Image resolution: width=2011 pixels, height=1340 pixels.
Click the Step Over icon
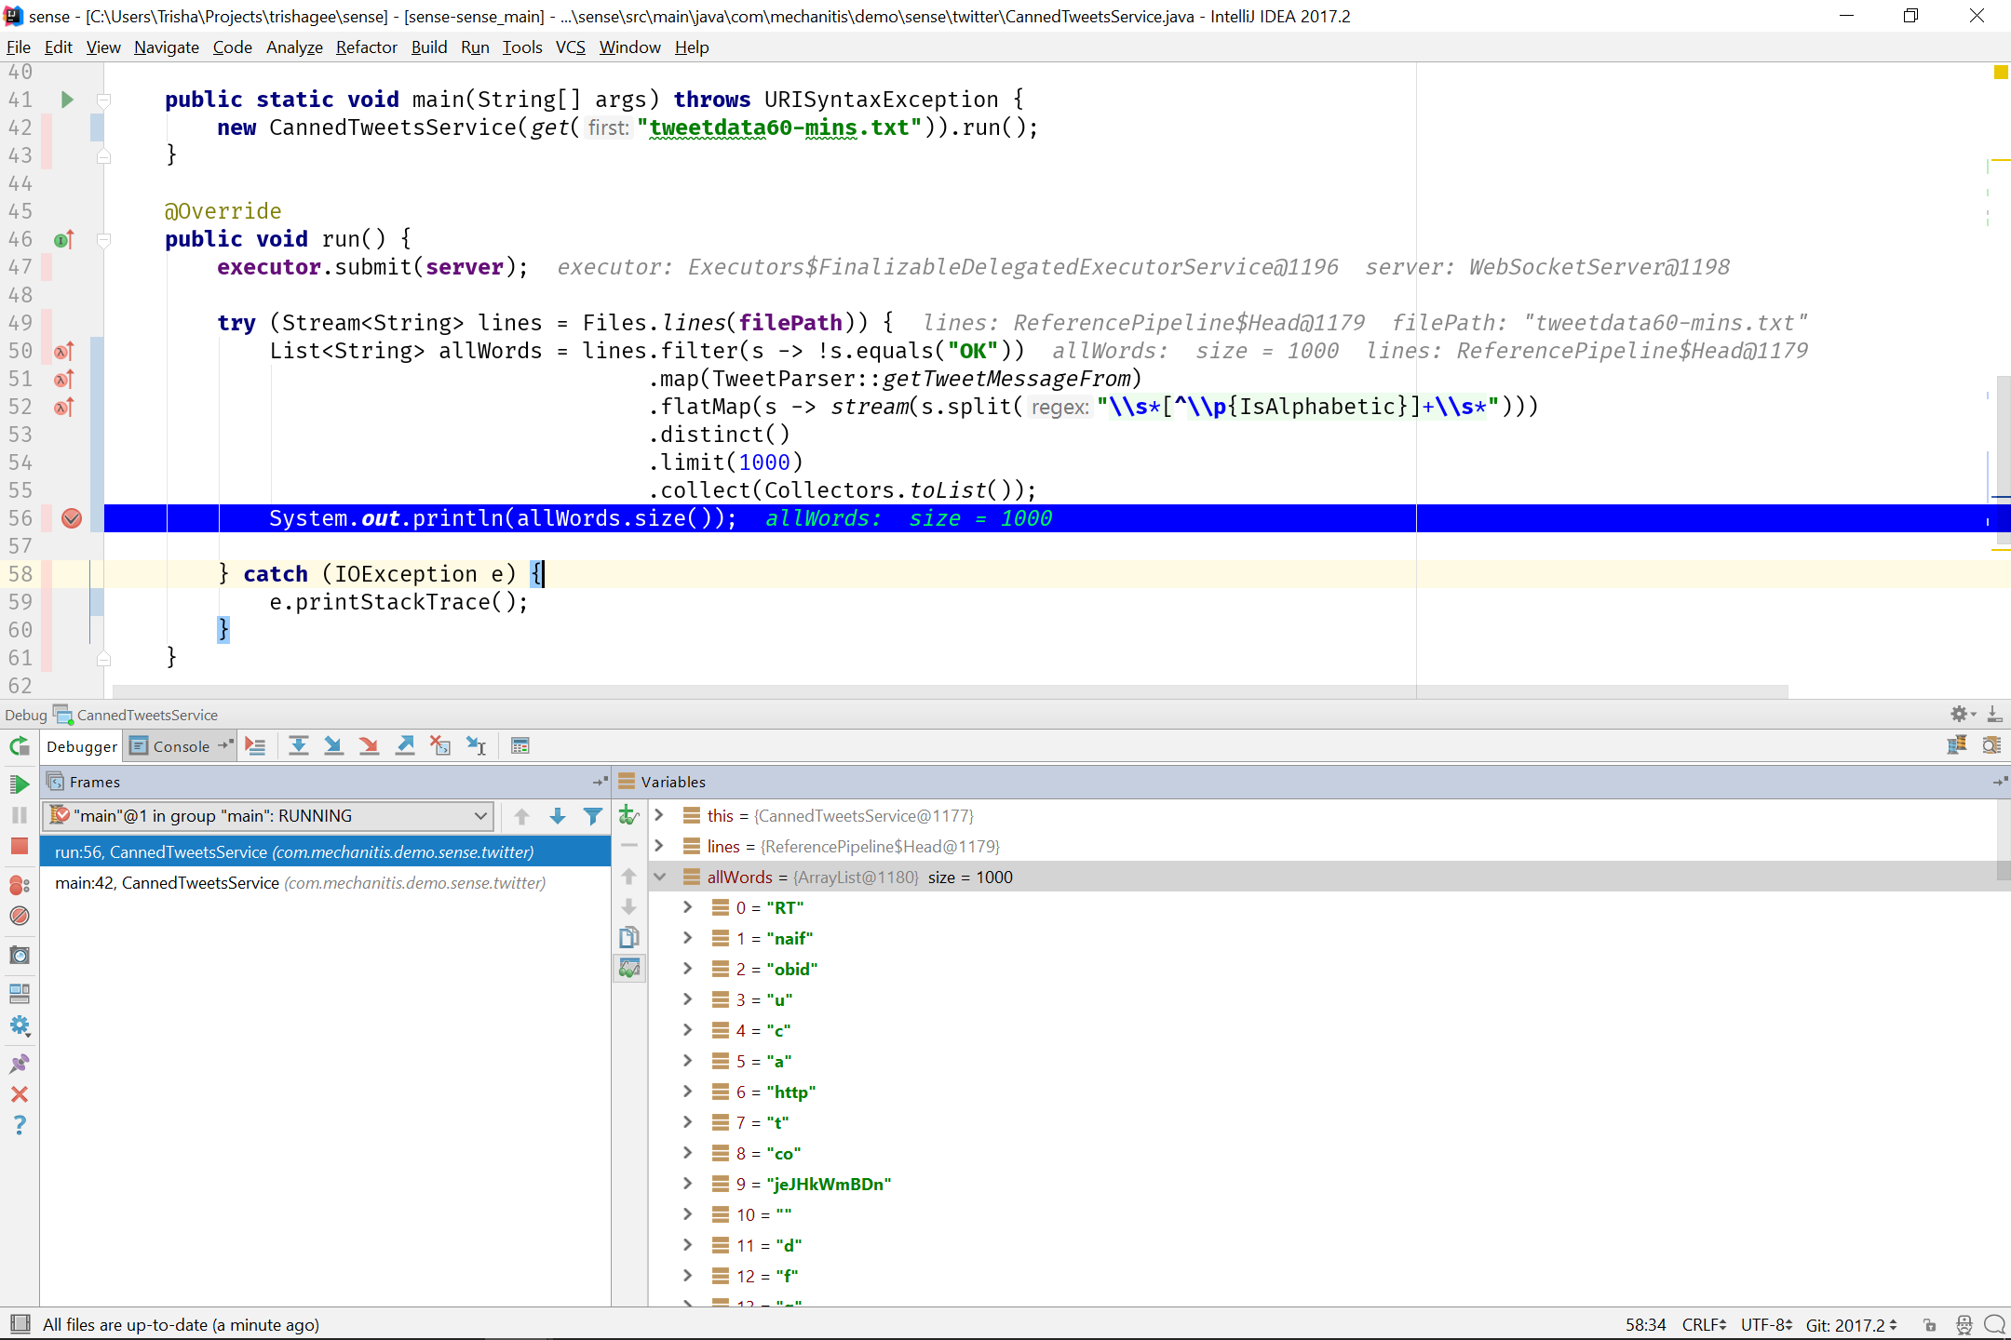298,746
